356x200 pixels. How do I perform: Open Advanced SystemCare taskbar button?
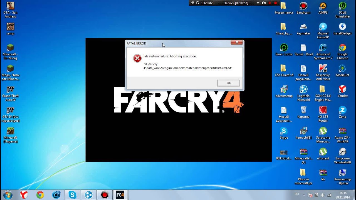coord(56,195)
